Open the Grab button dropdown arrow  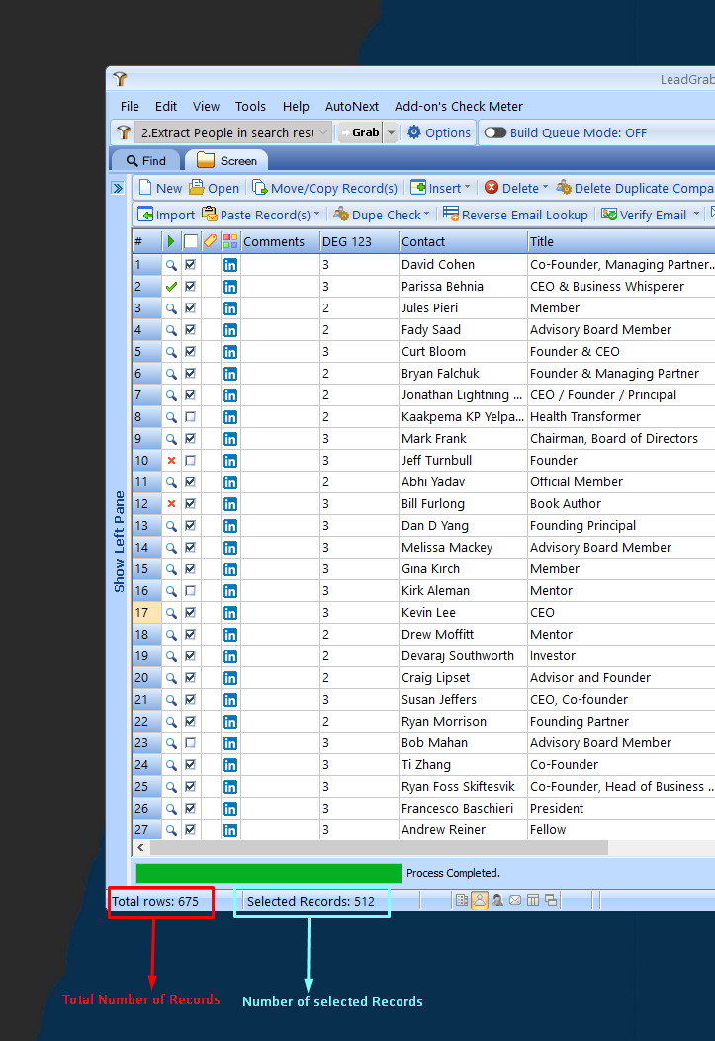pos(391,132)
